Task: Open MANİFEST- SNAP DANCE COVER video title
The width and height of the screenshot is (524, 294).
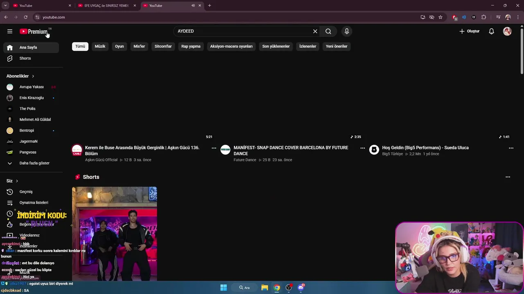Action: tap(291, 151)
